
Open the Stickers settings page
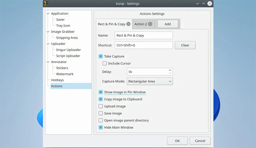pos(62,68)
